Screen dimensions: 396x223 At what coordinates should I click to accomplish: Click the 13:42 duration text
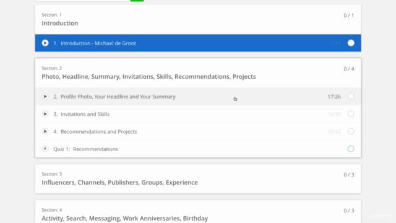334,131
